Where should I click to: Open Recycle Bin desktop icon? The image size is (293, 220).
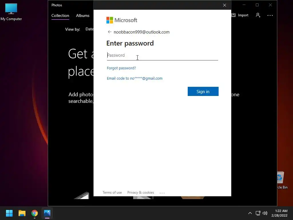(x=282, y=180)
